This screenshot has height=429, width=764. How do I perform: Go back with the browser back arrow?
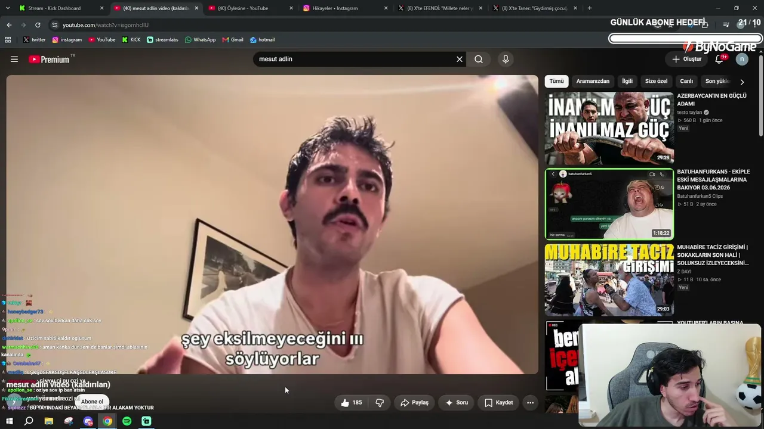[x=9, y=25]
